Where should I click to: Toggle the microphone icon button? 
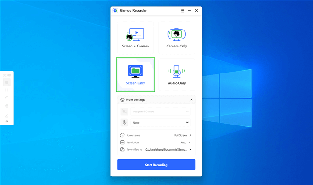click(124, 122)
